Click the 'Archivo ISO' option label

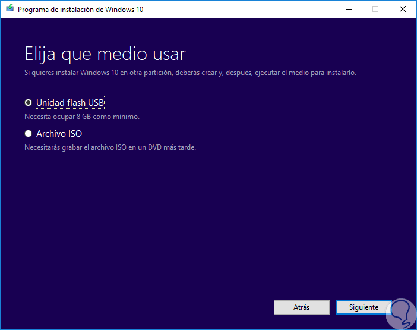coord(59,134)
